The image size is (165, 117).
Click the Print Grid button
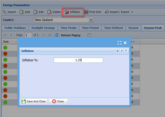coord(93,12)
